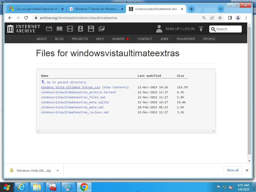The image size is (256, 192).
Task: Click the LOG IN link
Action: (x=188, y=29)
